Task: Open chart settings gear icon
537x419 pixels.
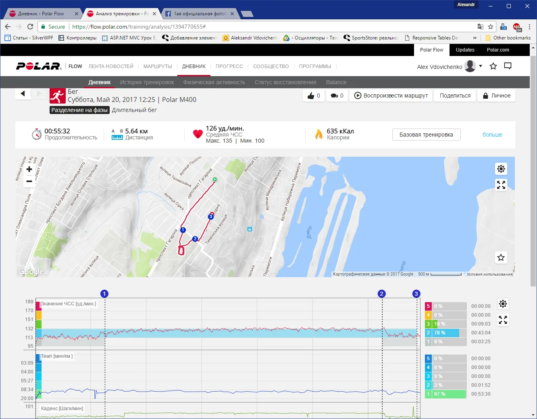Action: click(503, 304)
